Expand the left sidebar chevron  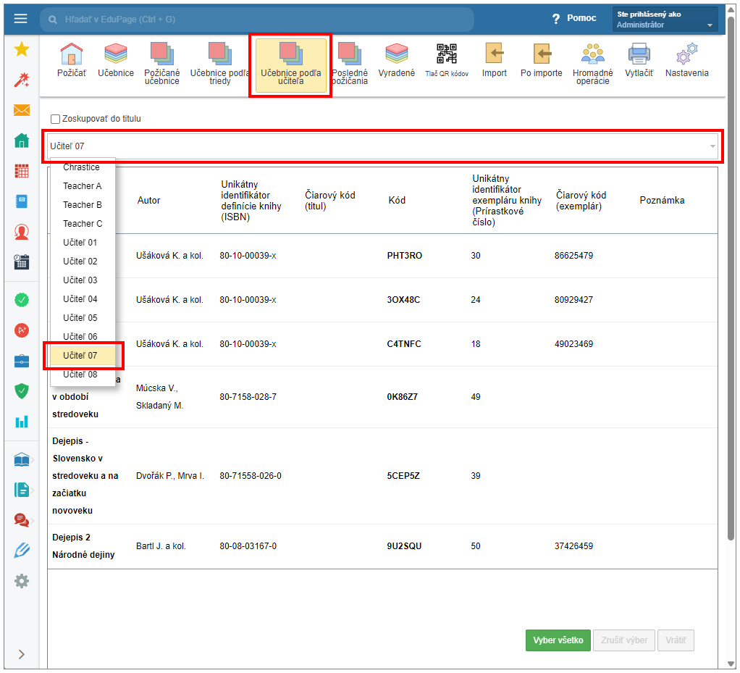tap(22, 654)
